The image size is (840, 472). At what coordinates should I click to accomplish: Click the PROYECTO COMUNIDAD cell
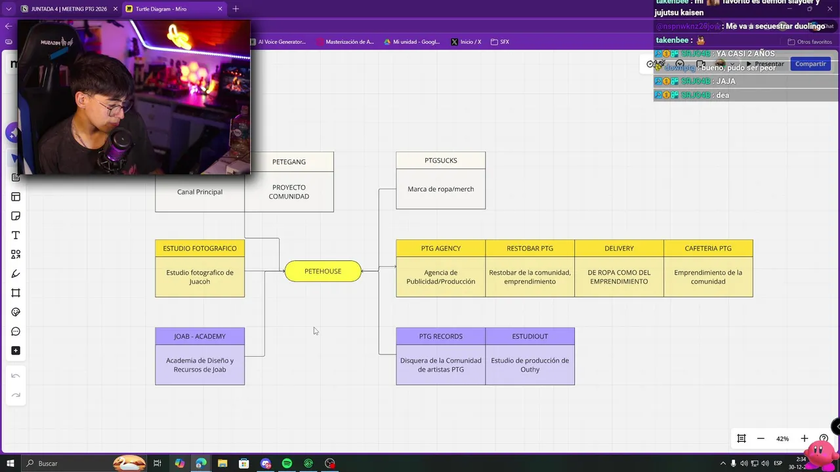coord(289,192)
